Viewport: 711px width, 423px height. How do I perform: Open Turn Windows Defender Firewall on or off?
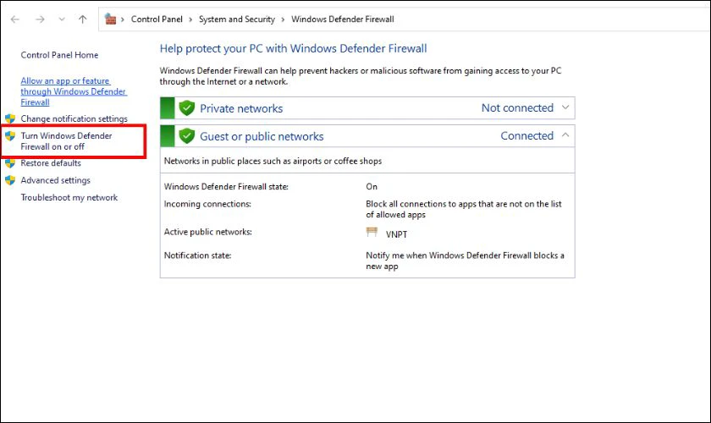pyautogui.click(x=66, y=141)
